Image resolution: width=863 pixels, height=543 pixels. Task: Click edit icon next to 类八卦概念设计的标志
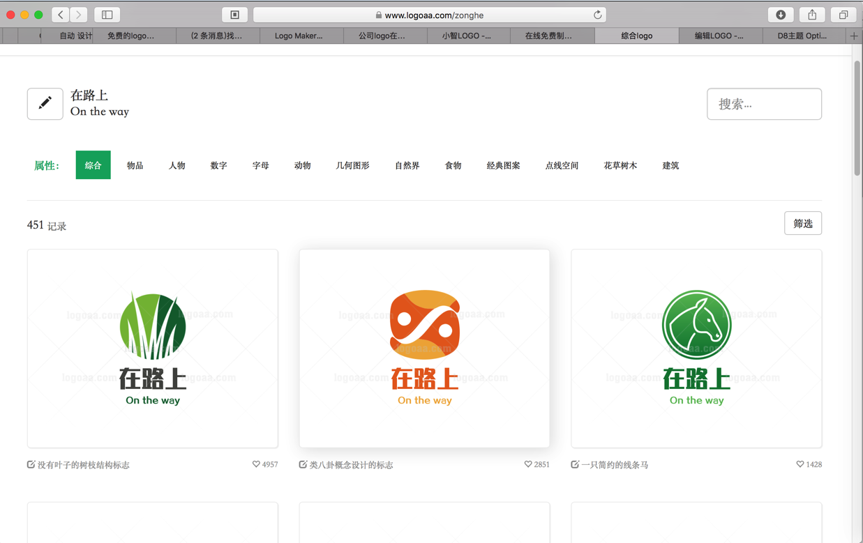[x=303, y=464]
